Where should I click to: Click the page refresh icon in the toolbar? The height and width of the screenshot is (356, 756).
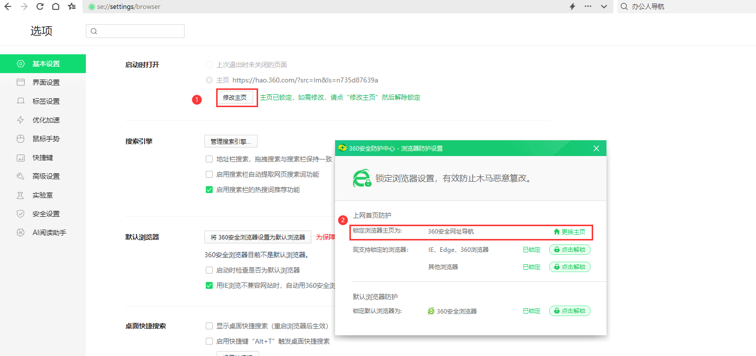click(x=39, y=6)
